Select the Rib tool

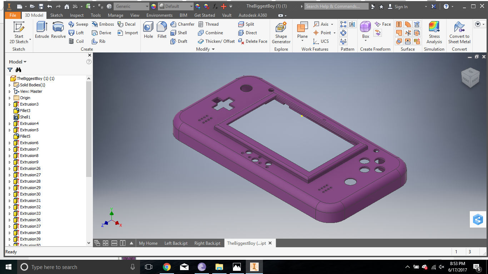click(99, 41)
